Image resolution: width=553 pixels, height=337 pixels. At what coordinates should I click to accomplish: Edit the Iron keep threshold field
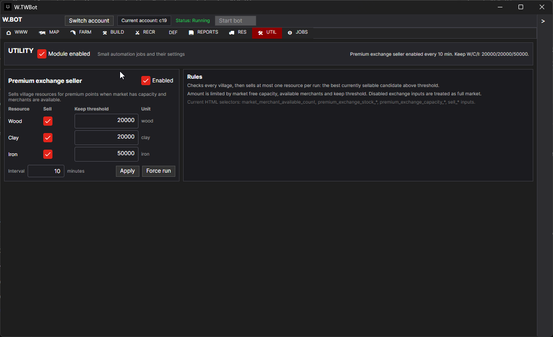coord(106,154)
